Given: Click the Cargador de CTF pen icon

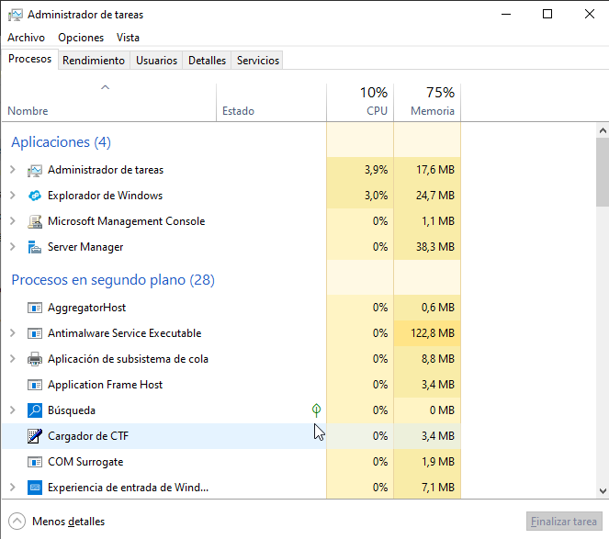Looking at the screenshot, I should tap(35, 436).
